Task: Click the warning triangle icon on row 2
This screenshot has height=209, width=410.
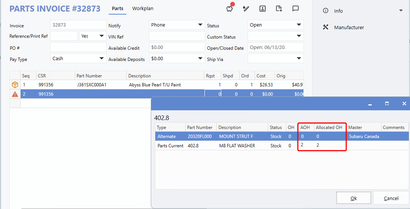Action: 15,94
